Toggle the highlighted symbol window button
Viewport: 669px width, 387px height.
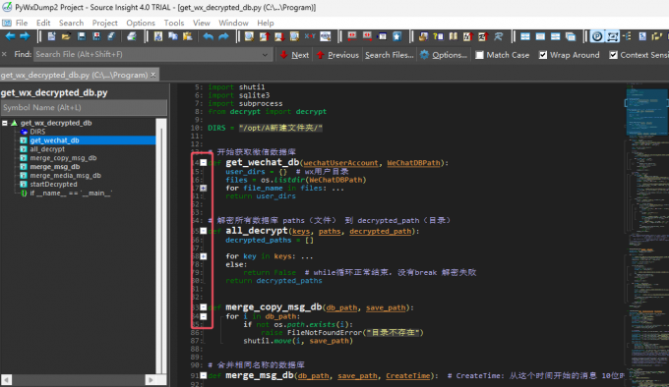(x=613, y=36)
